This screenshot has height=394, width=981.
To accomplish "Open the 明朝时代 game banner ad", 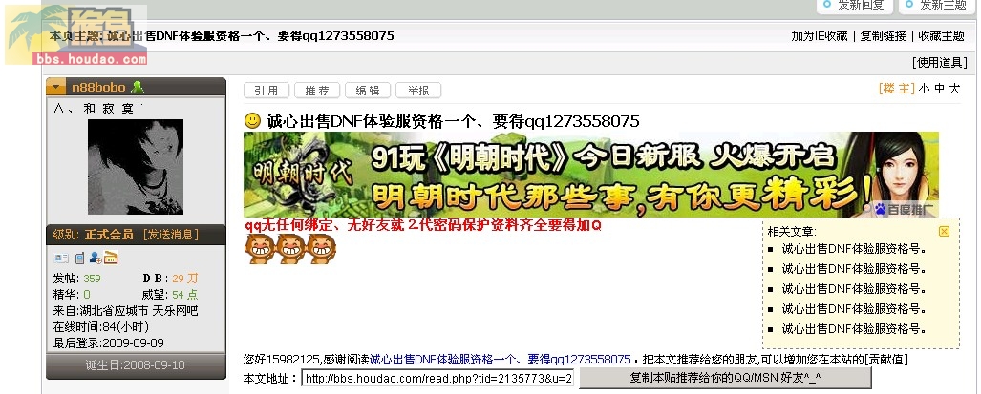I will tap(590, 175).
